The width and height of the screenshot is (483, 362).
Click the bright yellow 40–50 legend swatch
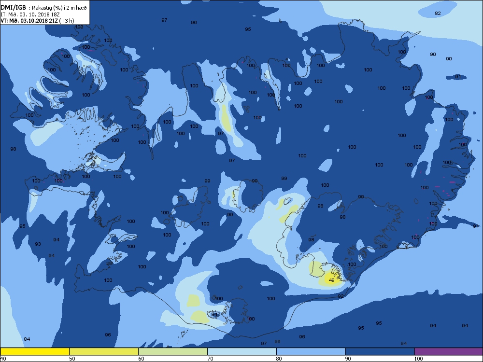(35, 351)
